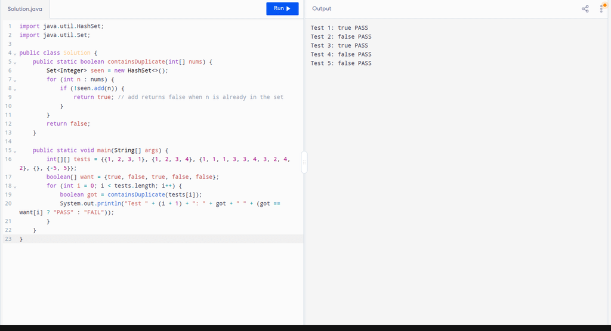The width and height of the screenshot is (611, 331).
Task: Open the Solution.java file tab
Action: (x=25, y=9)
